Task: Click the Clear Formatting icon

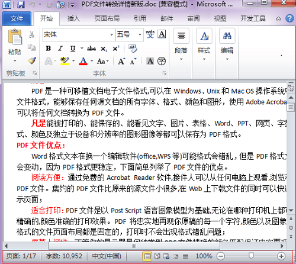Action: [133, 49]
